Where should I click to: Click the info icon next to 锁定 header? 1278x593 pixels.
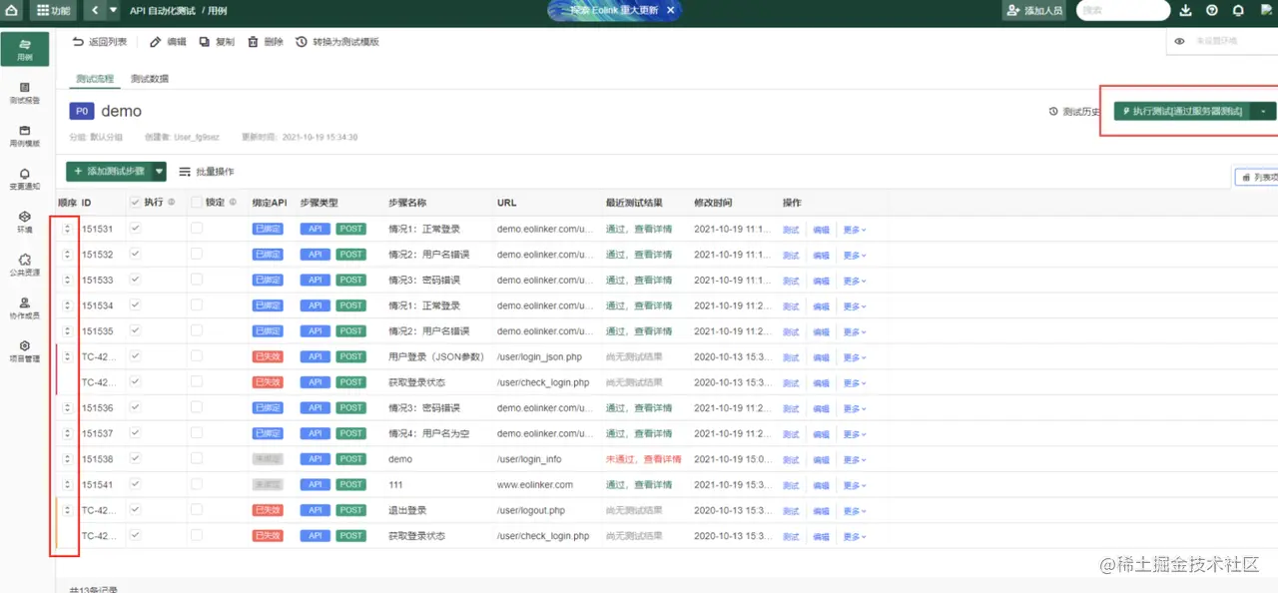[x=233, y=202]
